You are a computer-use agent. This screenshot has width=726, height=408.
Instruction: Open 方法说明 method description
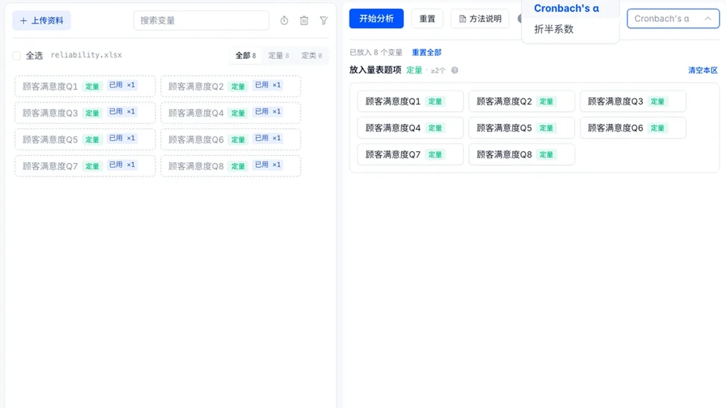480,19
